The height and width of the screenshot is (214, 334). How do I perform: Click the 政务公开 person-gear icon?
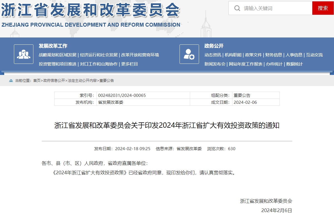pyautogui.click(x=189, y=54)
